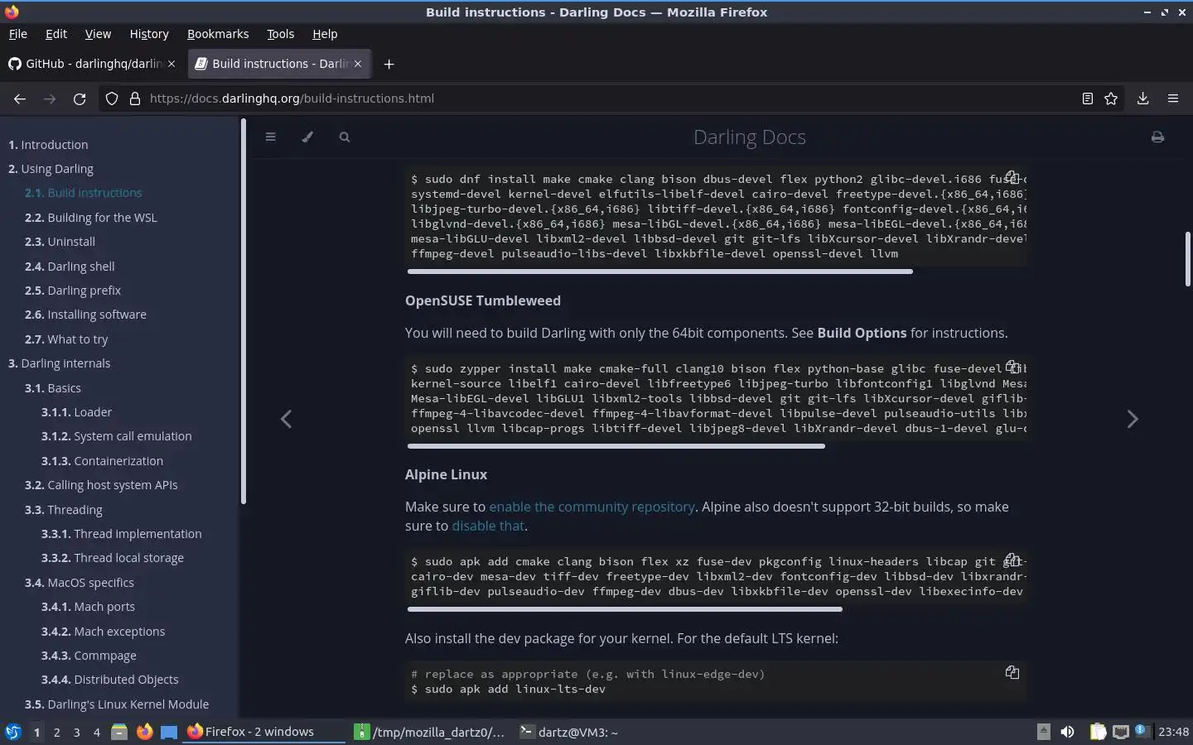Copy the apk add cmake command
The width and height of the screenshot is (1193, 745).
point(1012,560)
